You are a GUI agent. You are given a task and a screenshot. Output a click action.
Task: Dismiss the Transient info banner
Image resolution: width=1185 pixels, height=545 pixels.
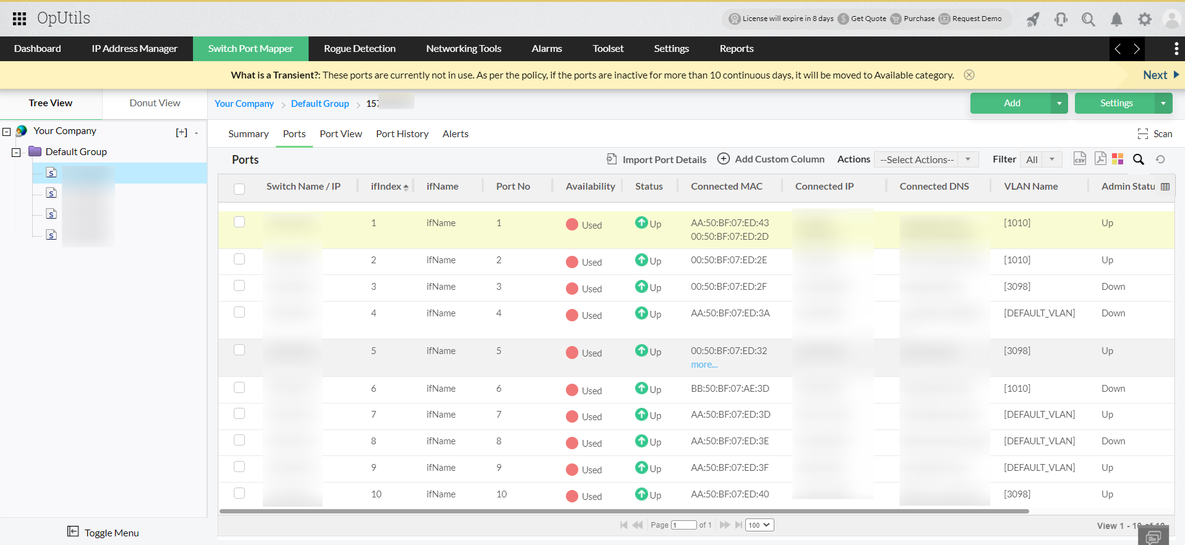[969, 75]
